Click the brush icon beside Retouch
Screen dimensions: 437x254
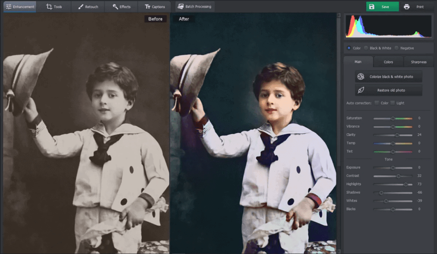81,7
